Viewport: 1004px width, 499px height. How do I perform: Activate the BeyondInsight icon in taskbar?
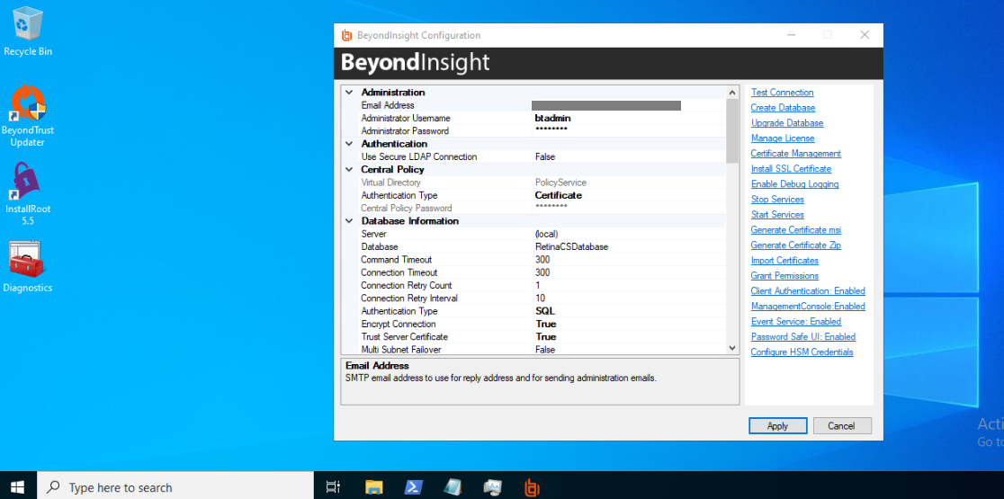[x=532, y=486]
